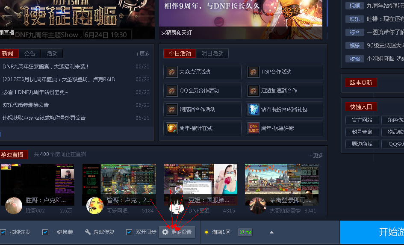Click the 胜哥002 streamer avatar
Image resolution: width=404 pixels, height=245 pixels.
[14, 206]
